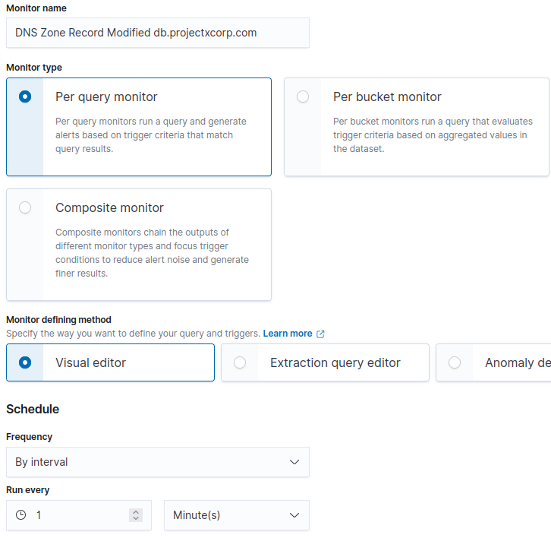Click the external link icon beside Learn more
This screenshot has width=551, height=538.
(320, 334)
